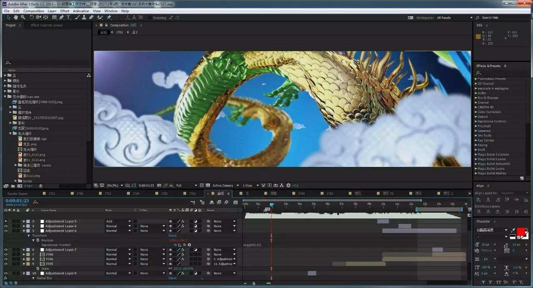The height and width of the screenshot is (288, 533).
Task: Toggle Scale stopwatch on layer 9
Action: coord(37,268)
